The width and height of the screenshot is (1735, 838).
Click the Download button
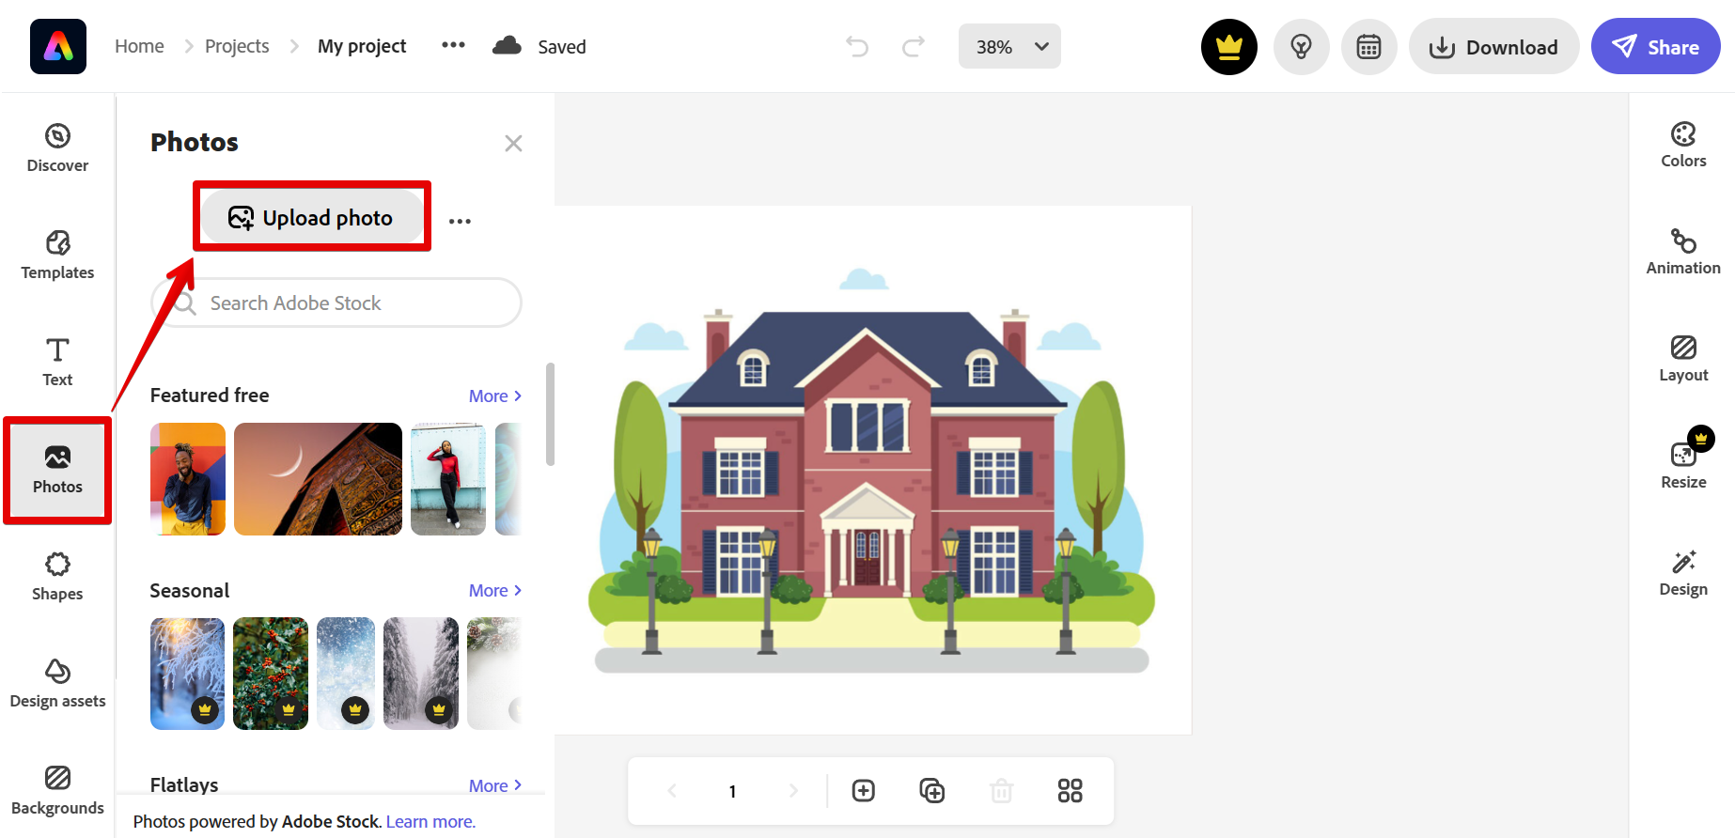pos(1493,47)
